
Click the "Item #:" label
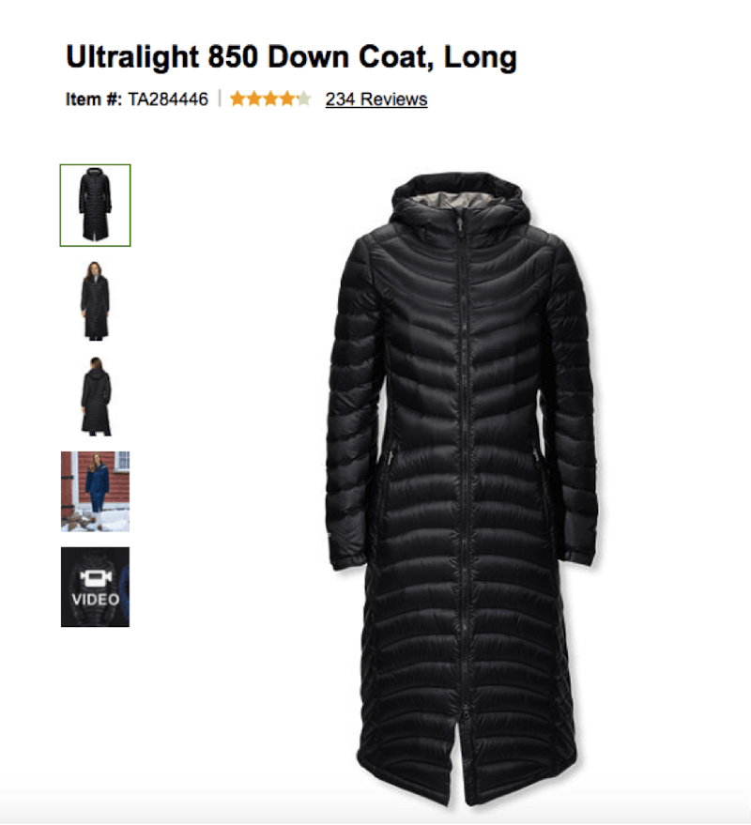[94, 99]
